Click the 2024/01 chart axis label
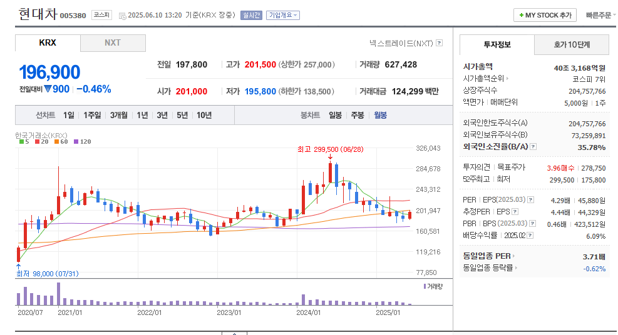The image size is (618, 335). pos(309,312)
